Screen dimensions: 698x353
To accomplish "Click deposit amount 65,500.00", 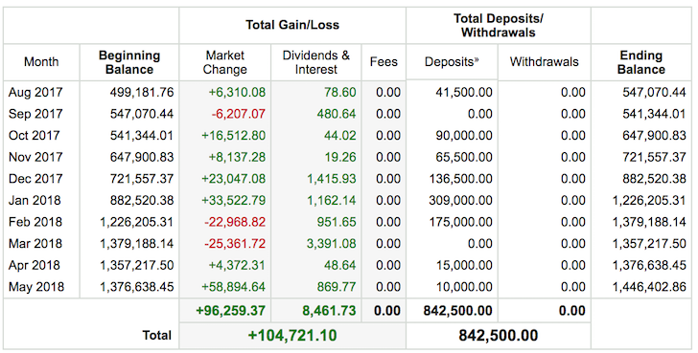I will click(x=464, y=157).
